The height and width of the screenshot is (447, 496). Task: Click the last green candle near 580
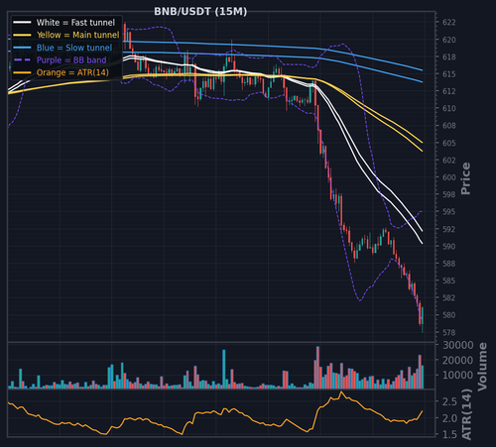click(x=423, y=316)
